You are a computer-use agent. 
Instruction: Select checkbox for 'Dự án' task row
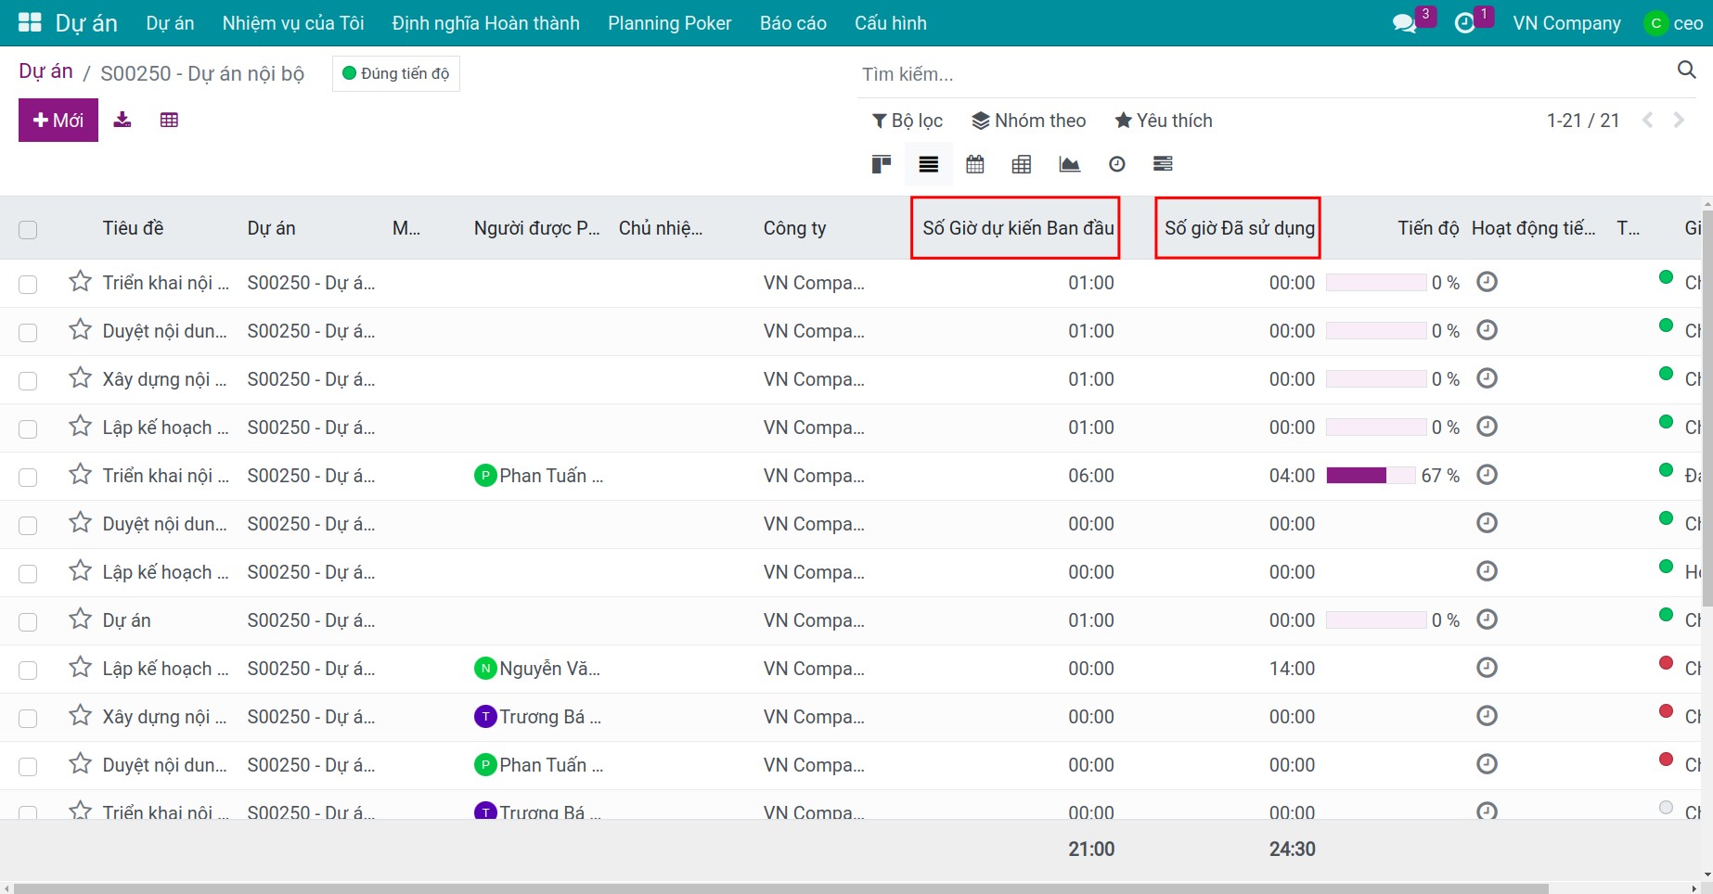tap(28, 621)
